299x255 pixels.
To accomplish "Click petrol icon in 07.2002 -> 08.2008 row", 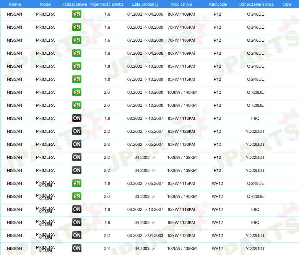I will [76, 40].
